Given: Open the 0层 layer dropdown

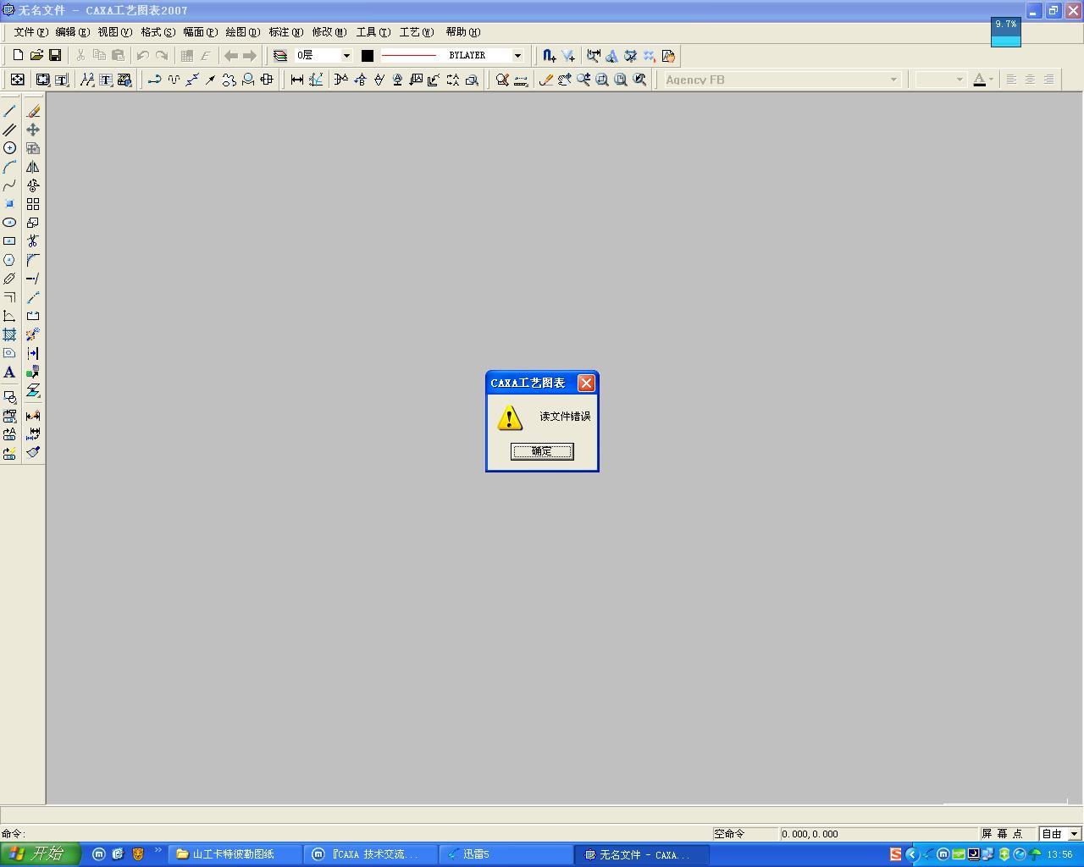Looking at the screenshot, I should 346,56.
